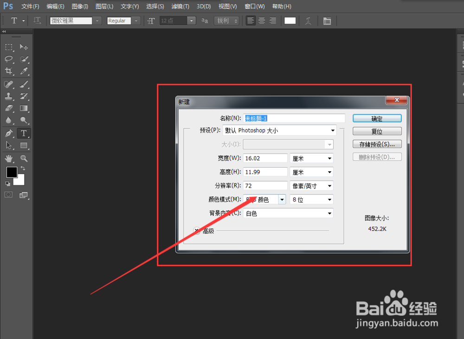Open the anti-aliasing 锐利 dropdown
Viewport: 464px width, 339px height.
[226, 21]
